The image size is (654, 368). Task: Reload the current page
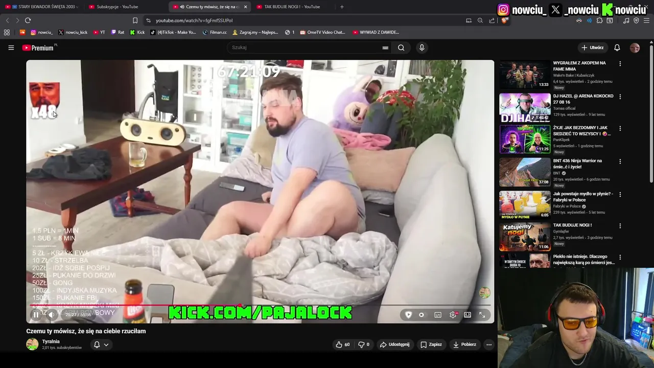(x=28, y=20)
